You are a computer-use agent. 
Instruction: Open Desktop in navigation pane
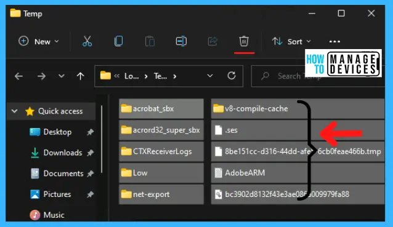click(x=57, y=132)
